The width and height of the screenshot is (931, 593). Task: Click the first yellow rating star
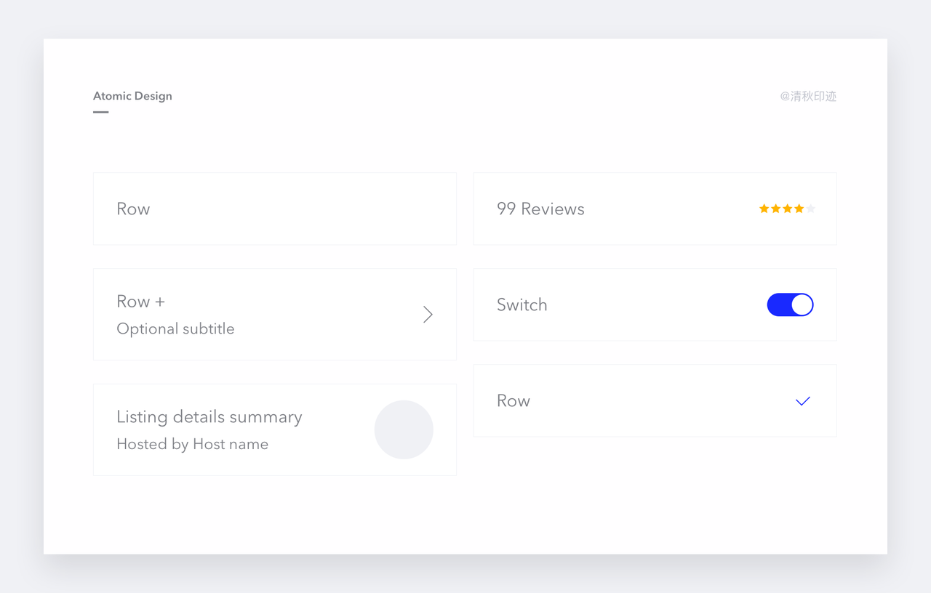pyautogui.click(x=764, y=209)
